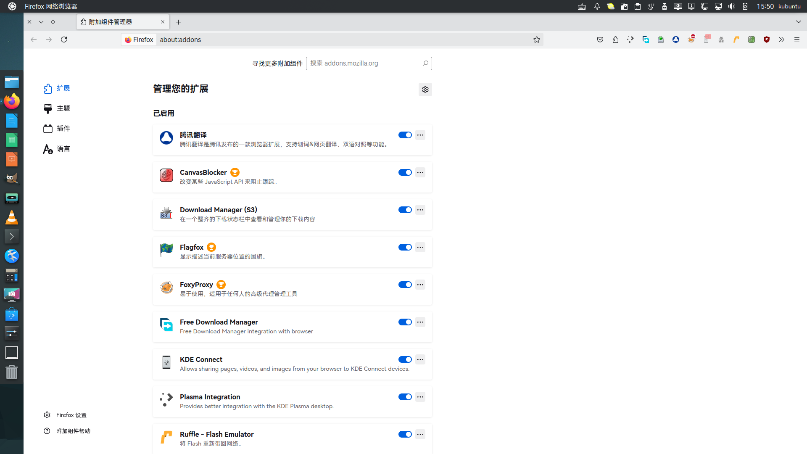Open a new tab with plus button
Viewport: 807px width, 454px height.
pyautogui.click(x=178, y=22)
